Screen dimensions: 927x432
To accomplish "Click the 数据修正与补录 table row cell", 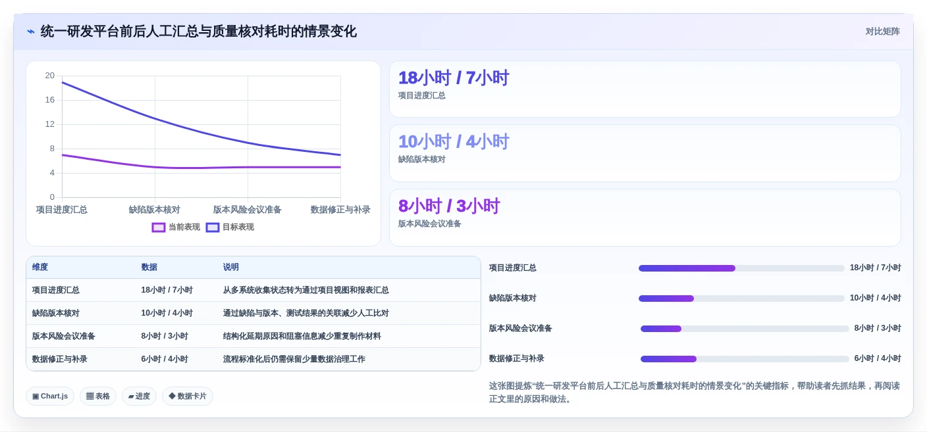I will [x=60, y=359].
